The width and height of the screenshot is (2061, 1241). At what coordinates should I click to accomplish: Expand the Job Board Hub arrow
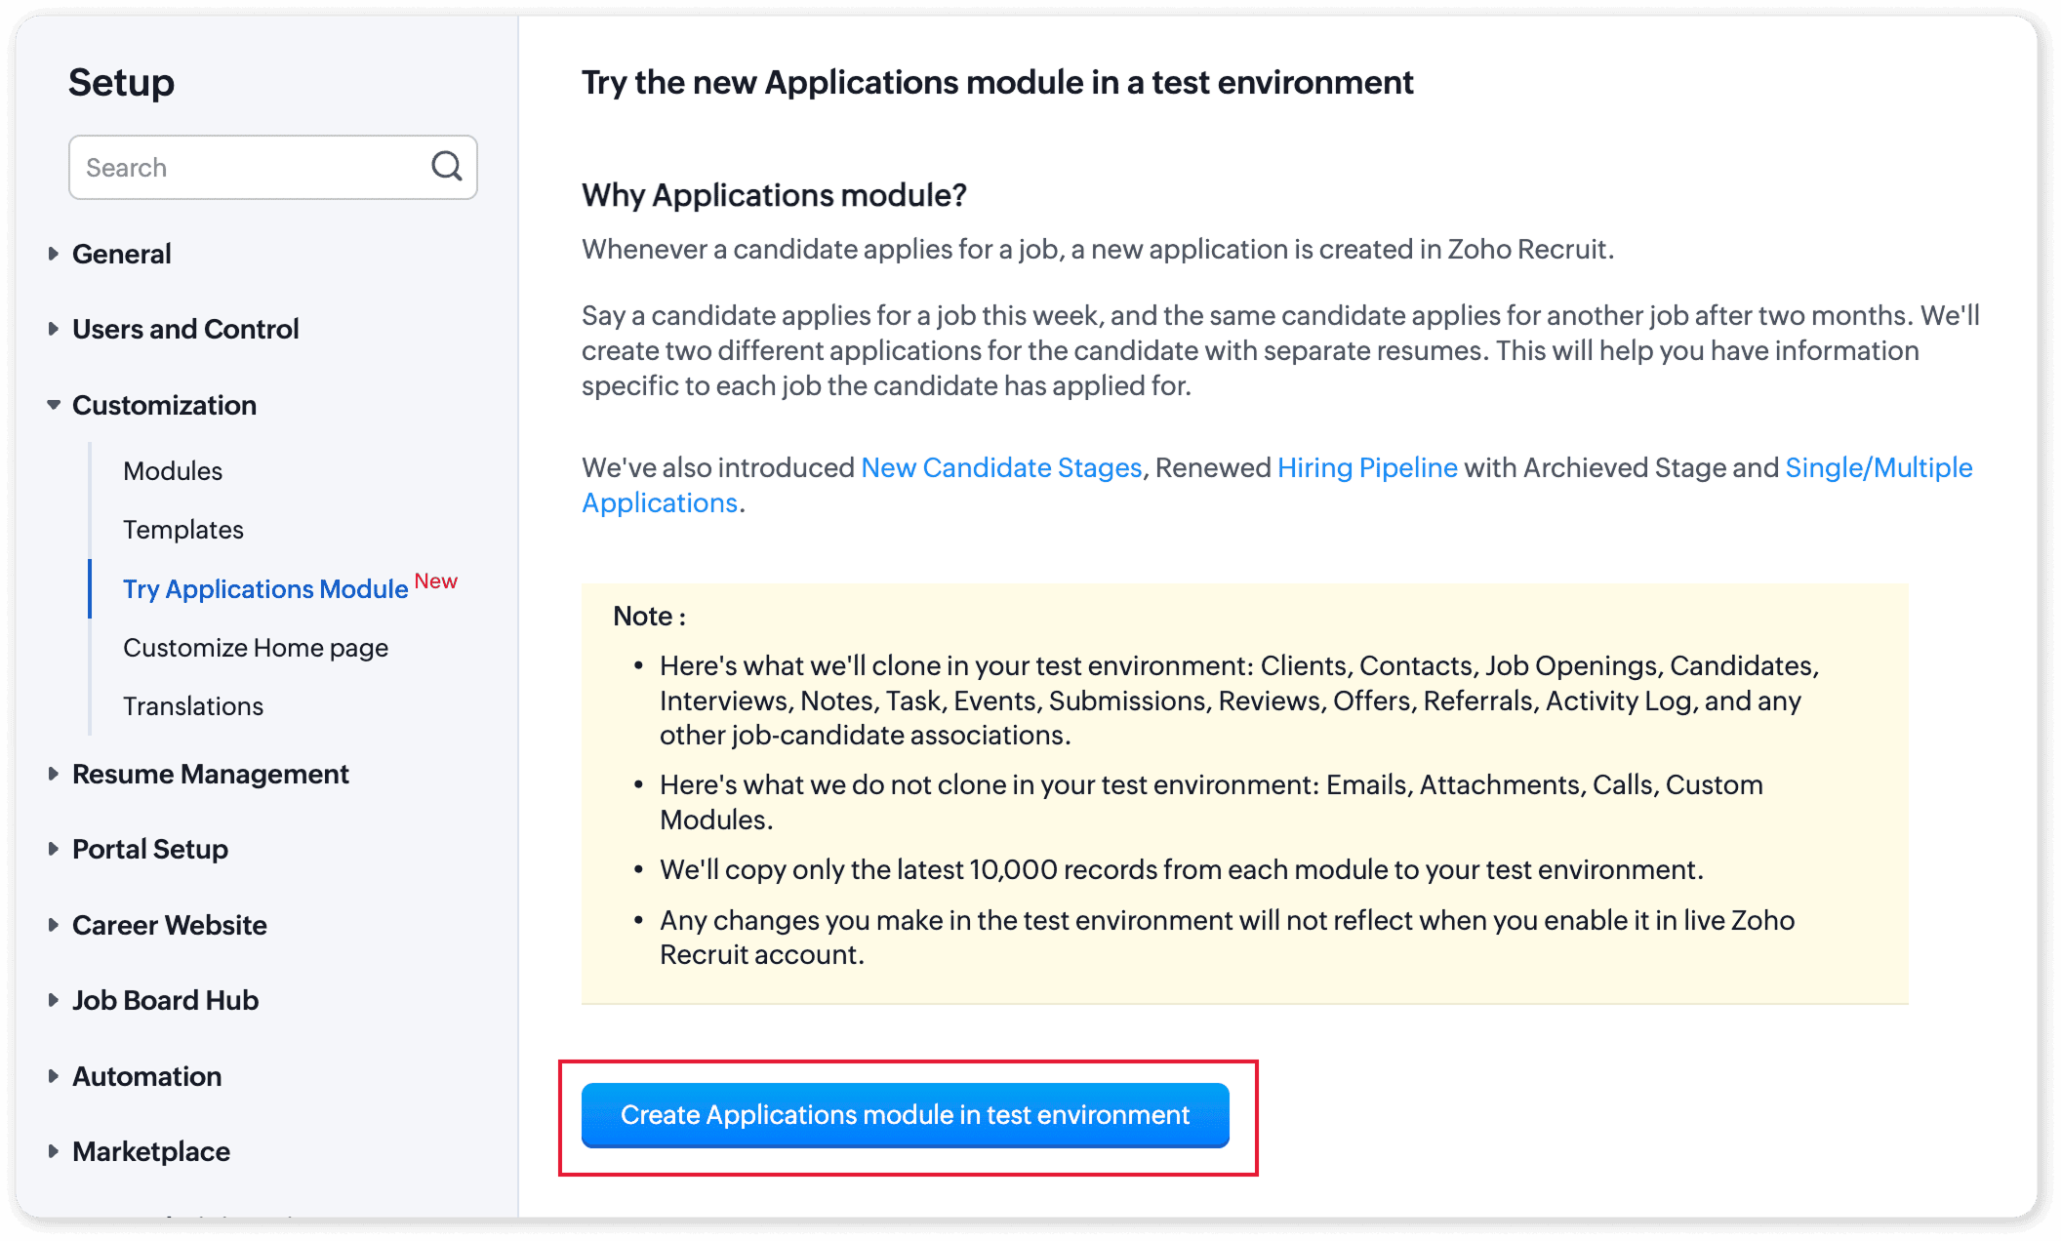pos(53,1000)
